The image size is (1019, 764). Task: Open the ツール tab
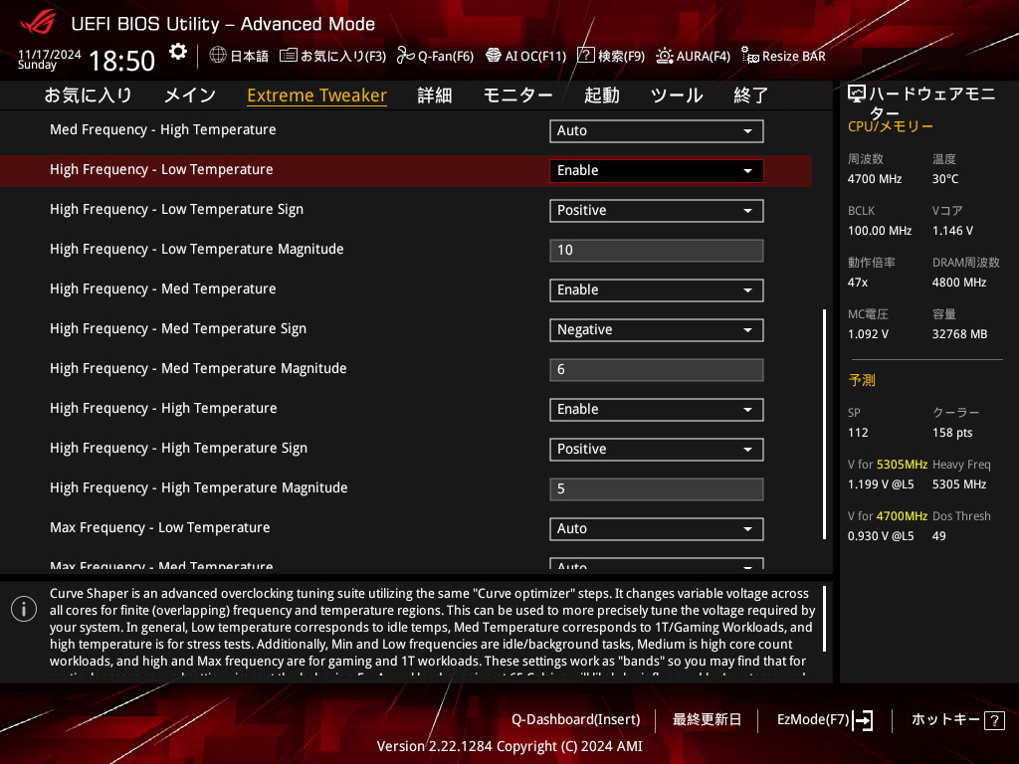(677, 95)
